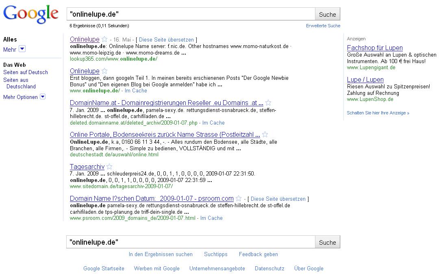Viewport: 441px width, 274px height.
Task: Open the Mehr search categories link
Action: point(10,50)
